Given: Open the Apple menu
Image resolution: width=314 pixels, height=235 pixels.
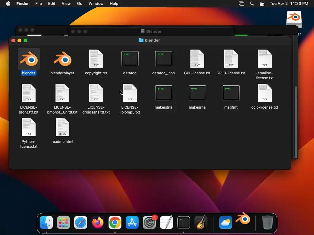Looking at the screenshot, I should [x=8, y=3].
